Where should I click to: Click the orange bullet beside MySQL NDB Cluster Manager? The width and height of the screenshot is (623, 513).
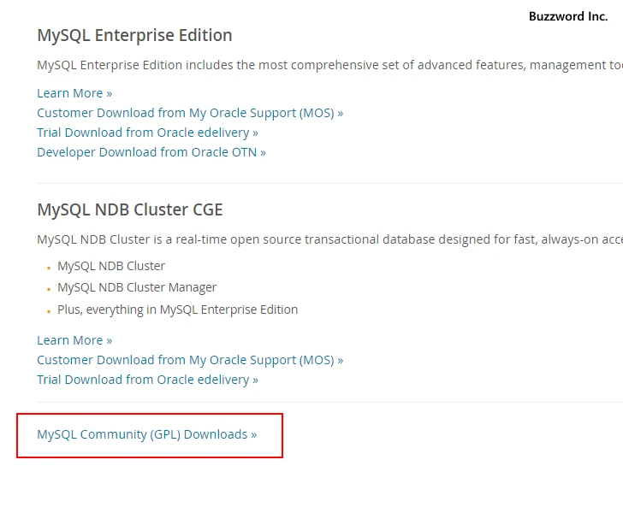tap(49, 290)
